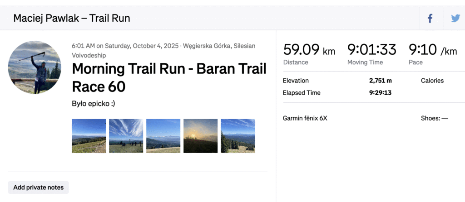465x202 pixels.
Task: Click the Calories label
Action: coord(432,81)
